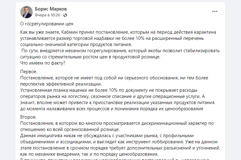Click the line Постановление, в котором во-многом
Image resolution: width=241 pixels, height=160 pixels.
pos(117,123)
